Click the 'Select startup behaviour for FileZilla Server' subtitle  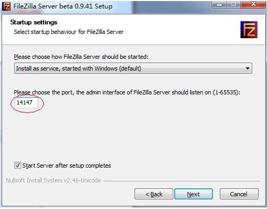tap(69, 32)
